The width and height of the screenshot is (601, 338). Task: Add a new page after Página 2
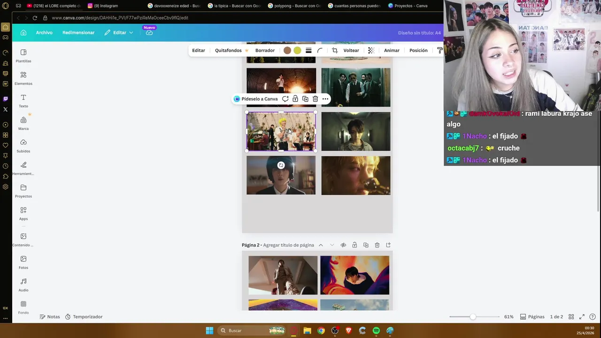(x=388, y=245)
